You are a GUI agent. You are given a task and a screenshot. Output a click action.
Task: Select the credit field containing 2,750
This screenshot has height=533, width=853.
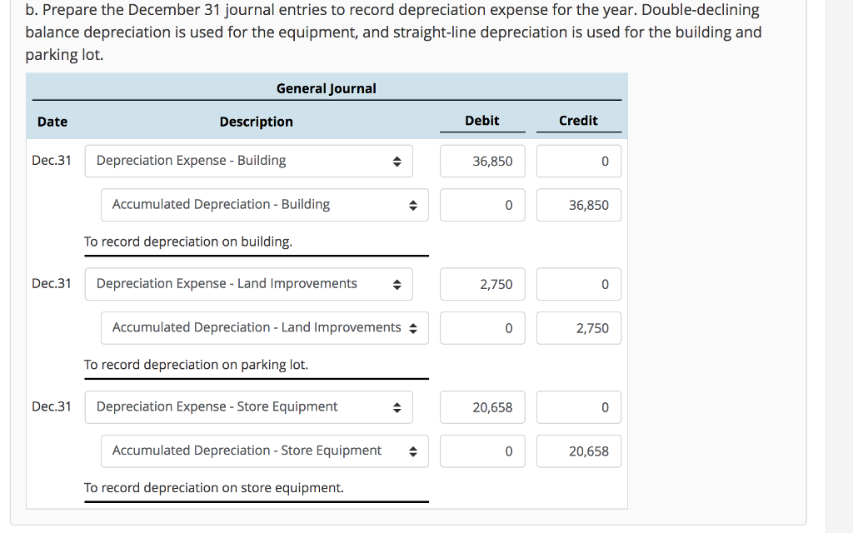(579, 327)
